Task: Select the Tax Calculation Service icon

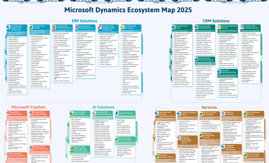Action: 245,113
